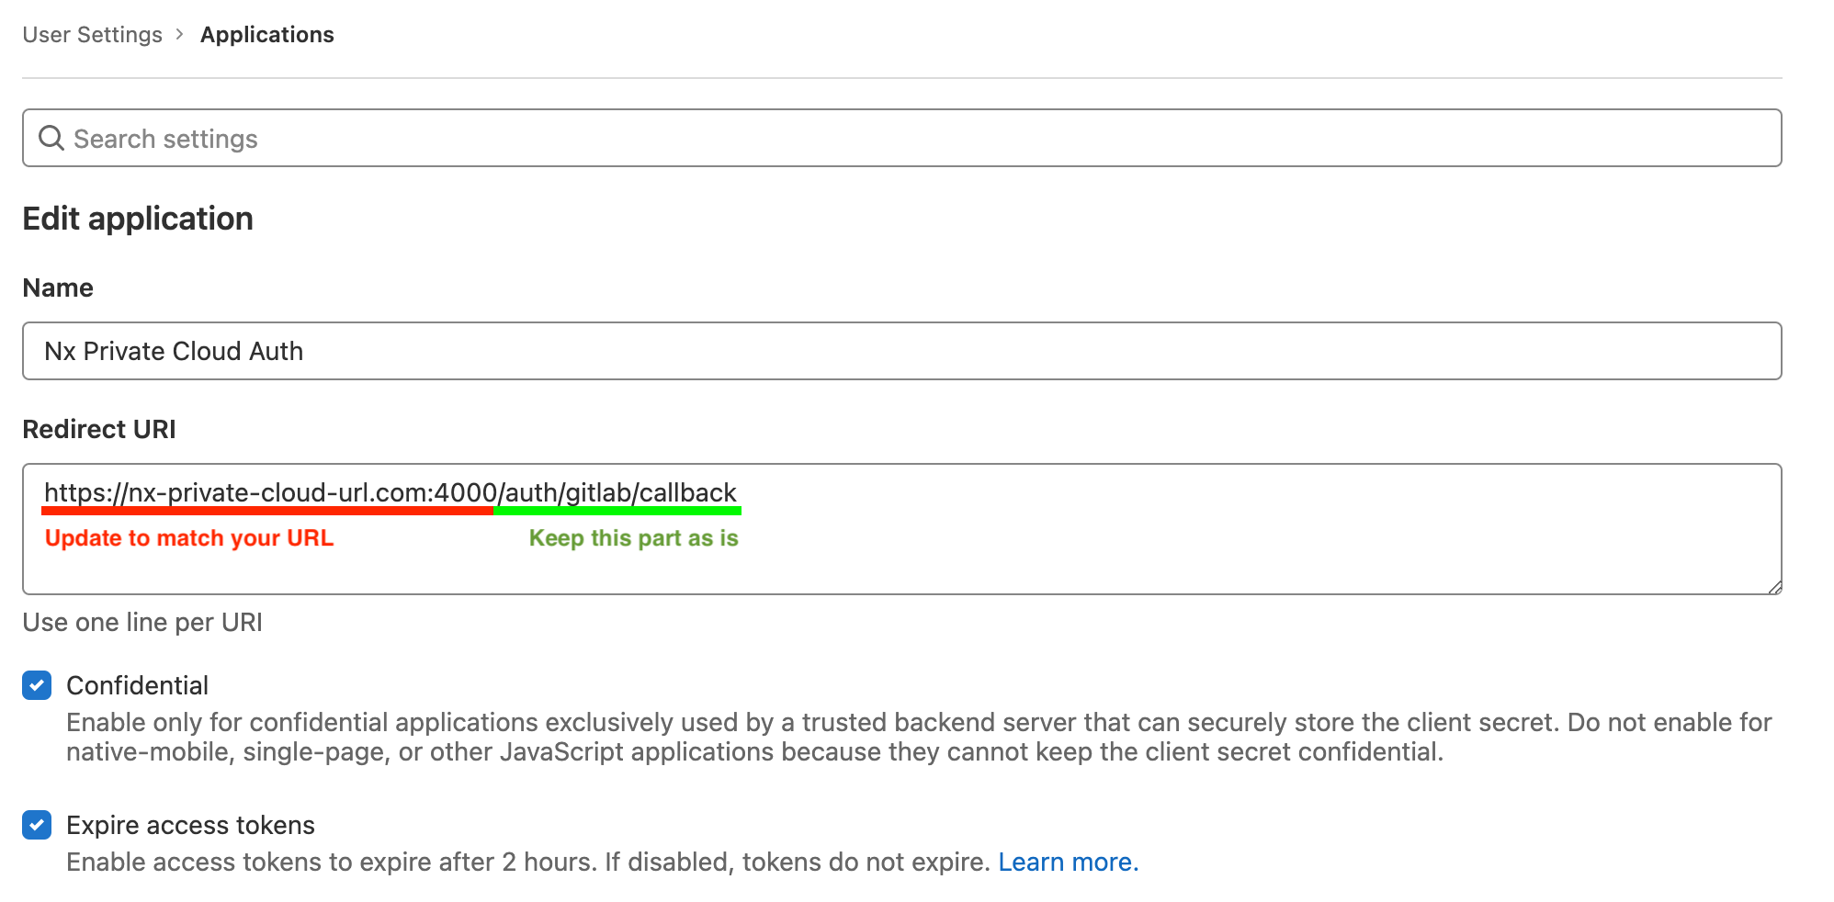Open the Learn more link
Image resolution: width=1834 pixels, height=902 pixels.
click(x=1068, y=862)
